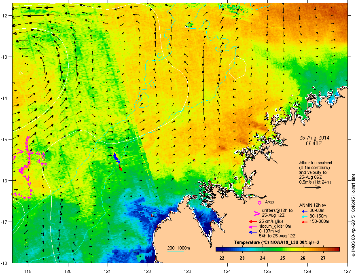
Task: Click the longitude axis label 119
Action: [28, 271]
